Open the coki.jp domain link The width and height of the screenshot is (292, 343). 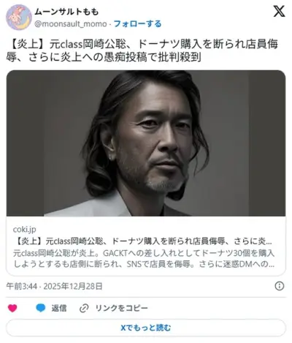24,229
